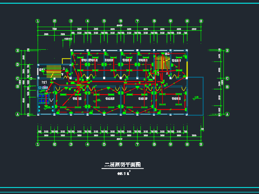The image size is (259, 194).
Task: Click the 4.20 elevation marker on balcony
Action: coord(196,97)
